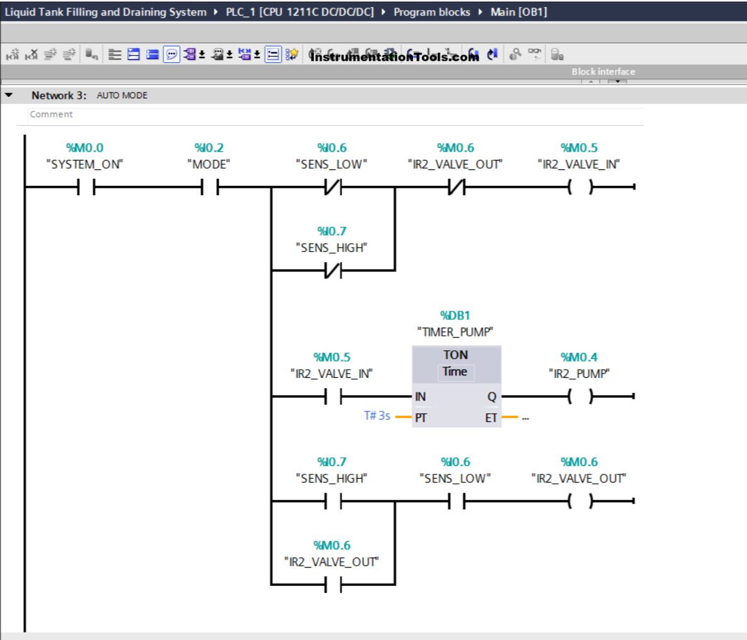Screen dimensions: 747x640
Task: Click the TON timer block TIMER_PUMP
Action: coord(456,386)
